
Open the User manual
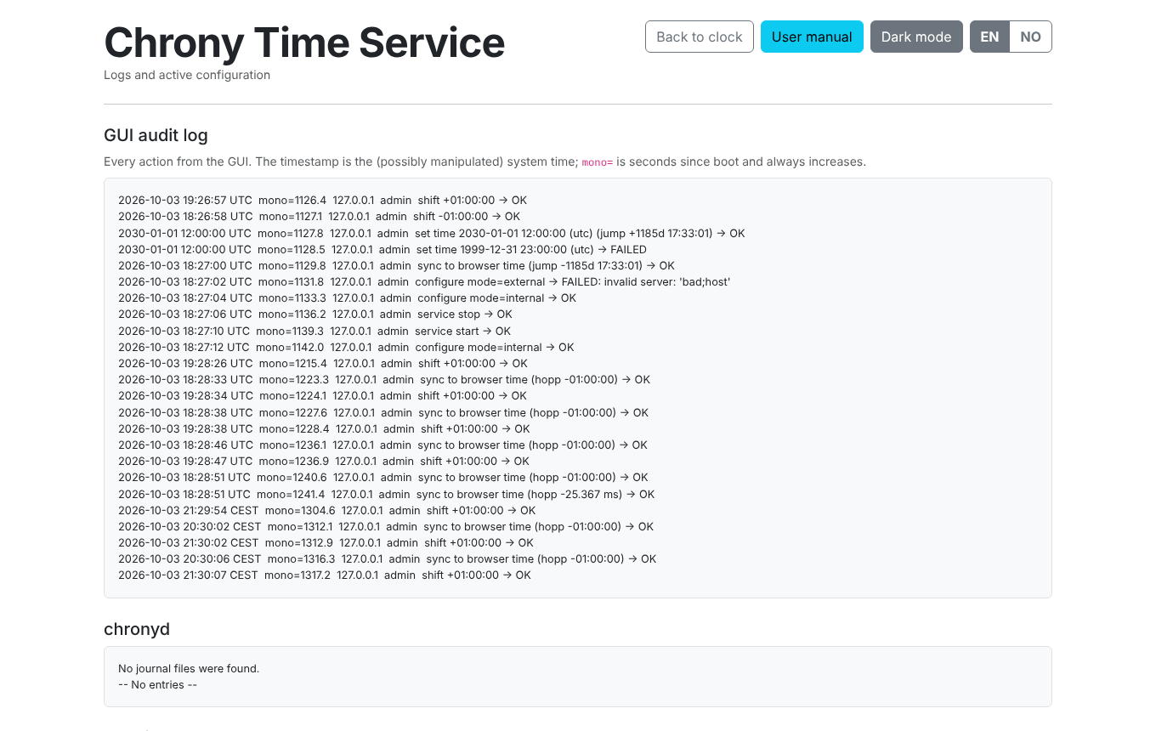pyautogui.click(x=812, y=37)
